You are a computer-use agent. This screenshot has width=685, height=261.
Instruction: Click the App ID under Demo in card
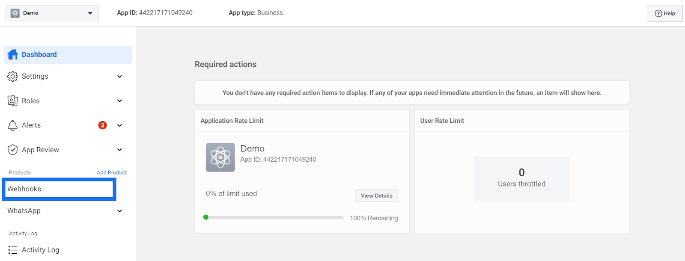click(278, 160)
